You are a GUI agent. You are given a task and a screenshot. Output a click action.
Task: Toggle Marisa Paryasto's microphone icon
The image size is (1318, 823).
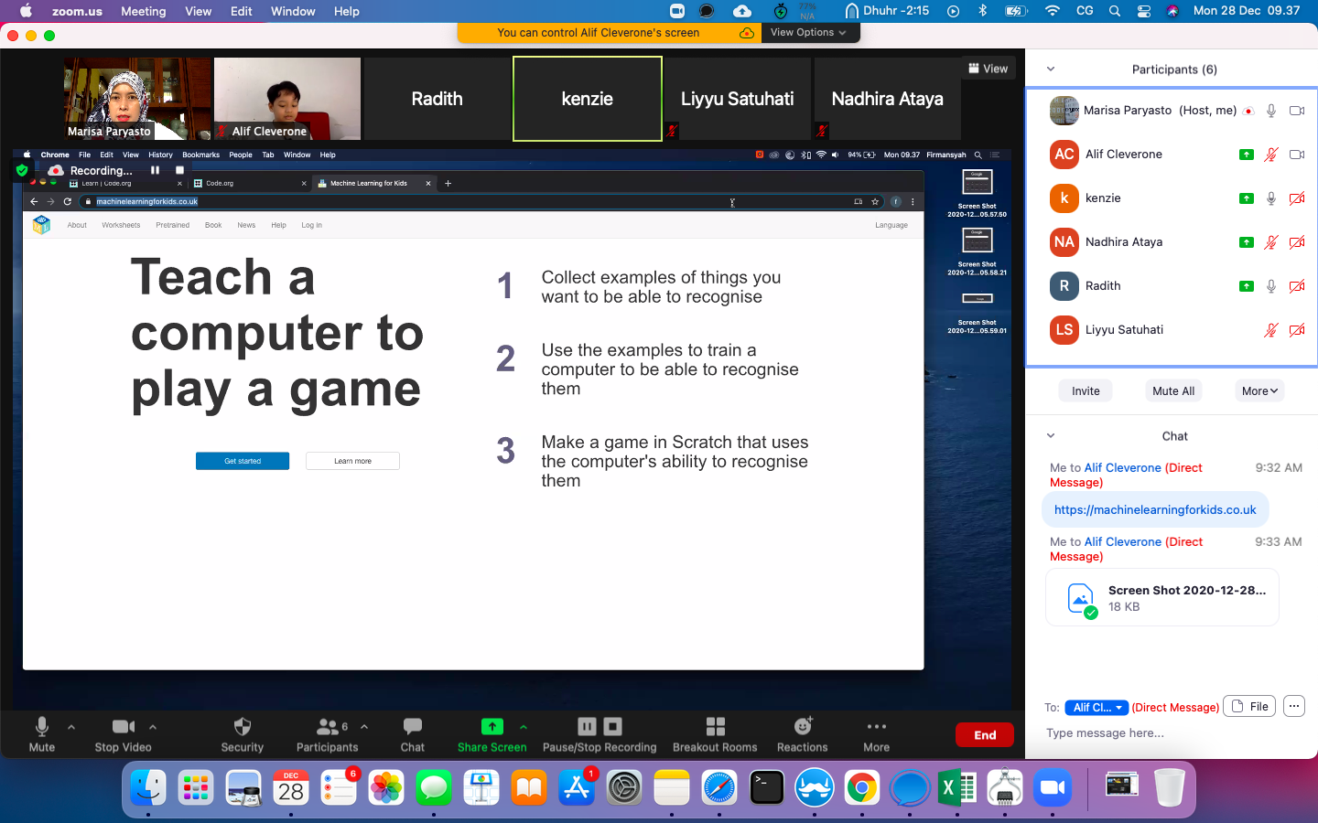pyautogui.click(x=1271, y=111)
